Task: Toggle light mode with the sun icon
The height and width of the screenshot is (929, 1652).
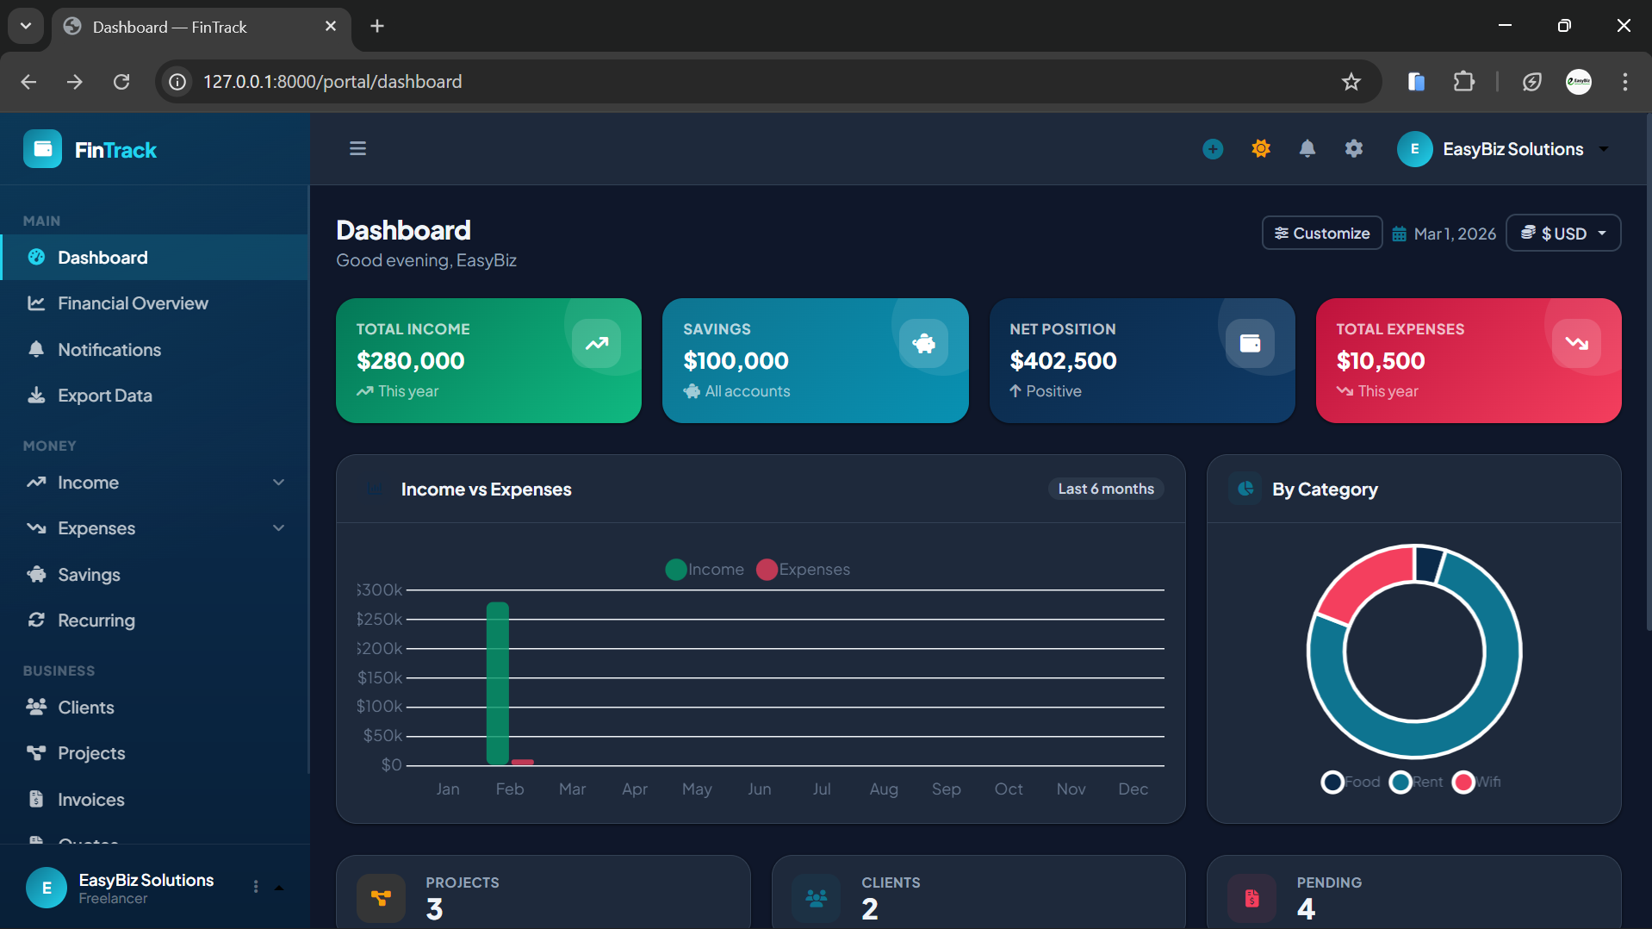Action: (1259, 148)
